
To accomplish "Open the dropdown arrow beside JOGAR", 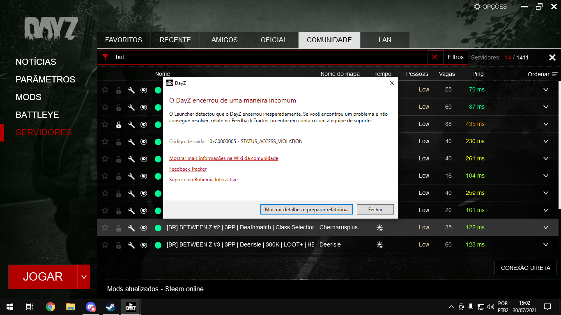I will tap(84, 277).
